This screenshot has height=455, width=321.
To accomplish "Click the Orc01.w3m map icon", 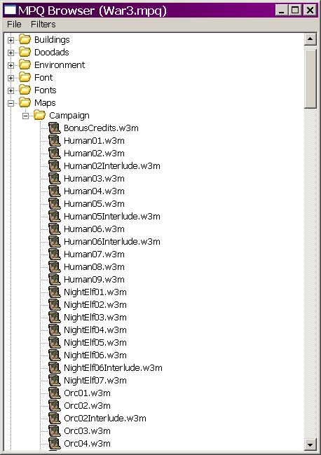I will click(55, 393).
